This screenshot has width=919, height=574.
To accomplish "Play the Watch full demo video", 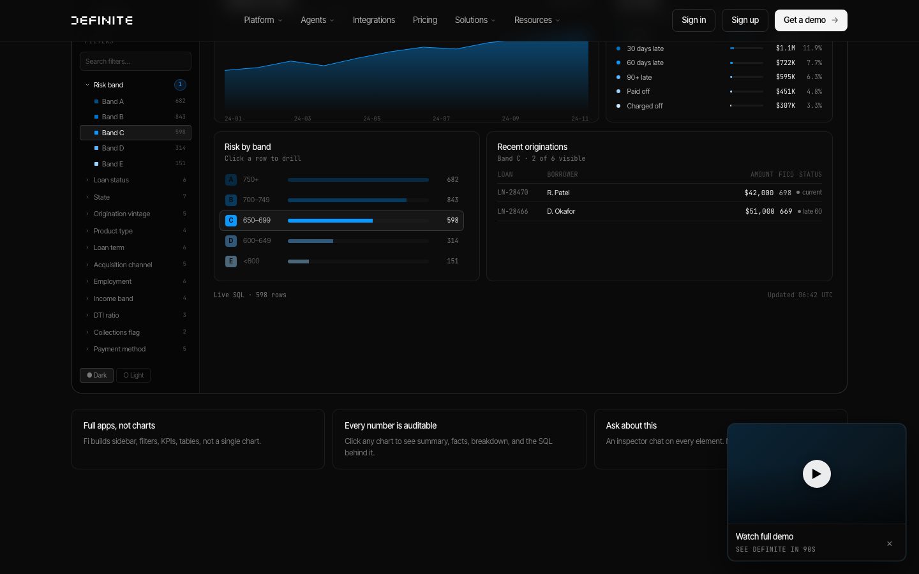I will pyautogui.click(x=816, y=474).
